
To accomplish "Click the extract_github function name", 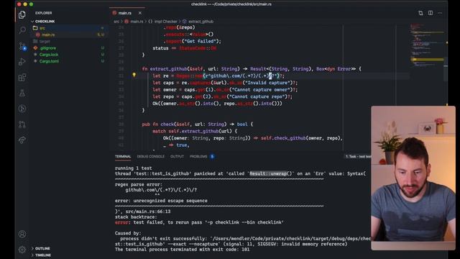I will tap(168, 69).
